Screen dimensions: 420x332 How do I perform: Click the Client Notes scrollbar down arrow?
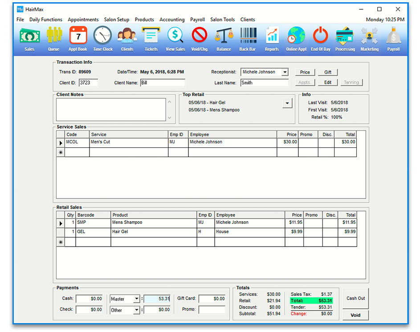(x=169, y=118)
